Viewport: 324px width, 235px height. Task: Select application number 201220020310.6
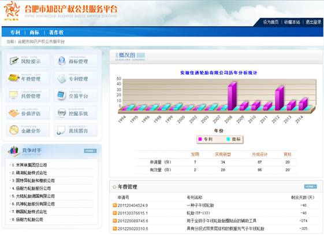133,229
